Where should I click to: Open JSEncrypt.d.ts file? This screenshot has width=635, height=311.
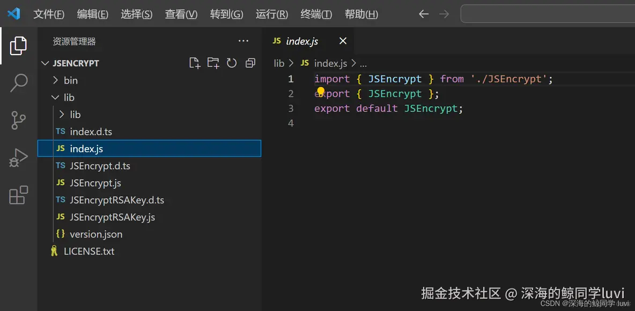point(150,166)
